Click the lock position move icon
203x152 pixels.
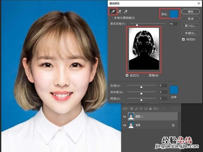pos(141,109)
